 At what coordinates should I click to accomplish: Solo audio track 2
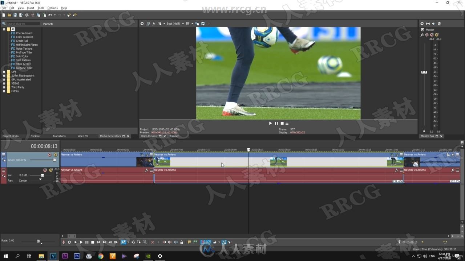50,170
